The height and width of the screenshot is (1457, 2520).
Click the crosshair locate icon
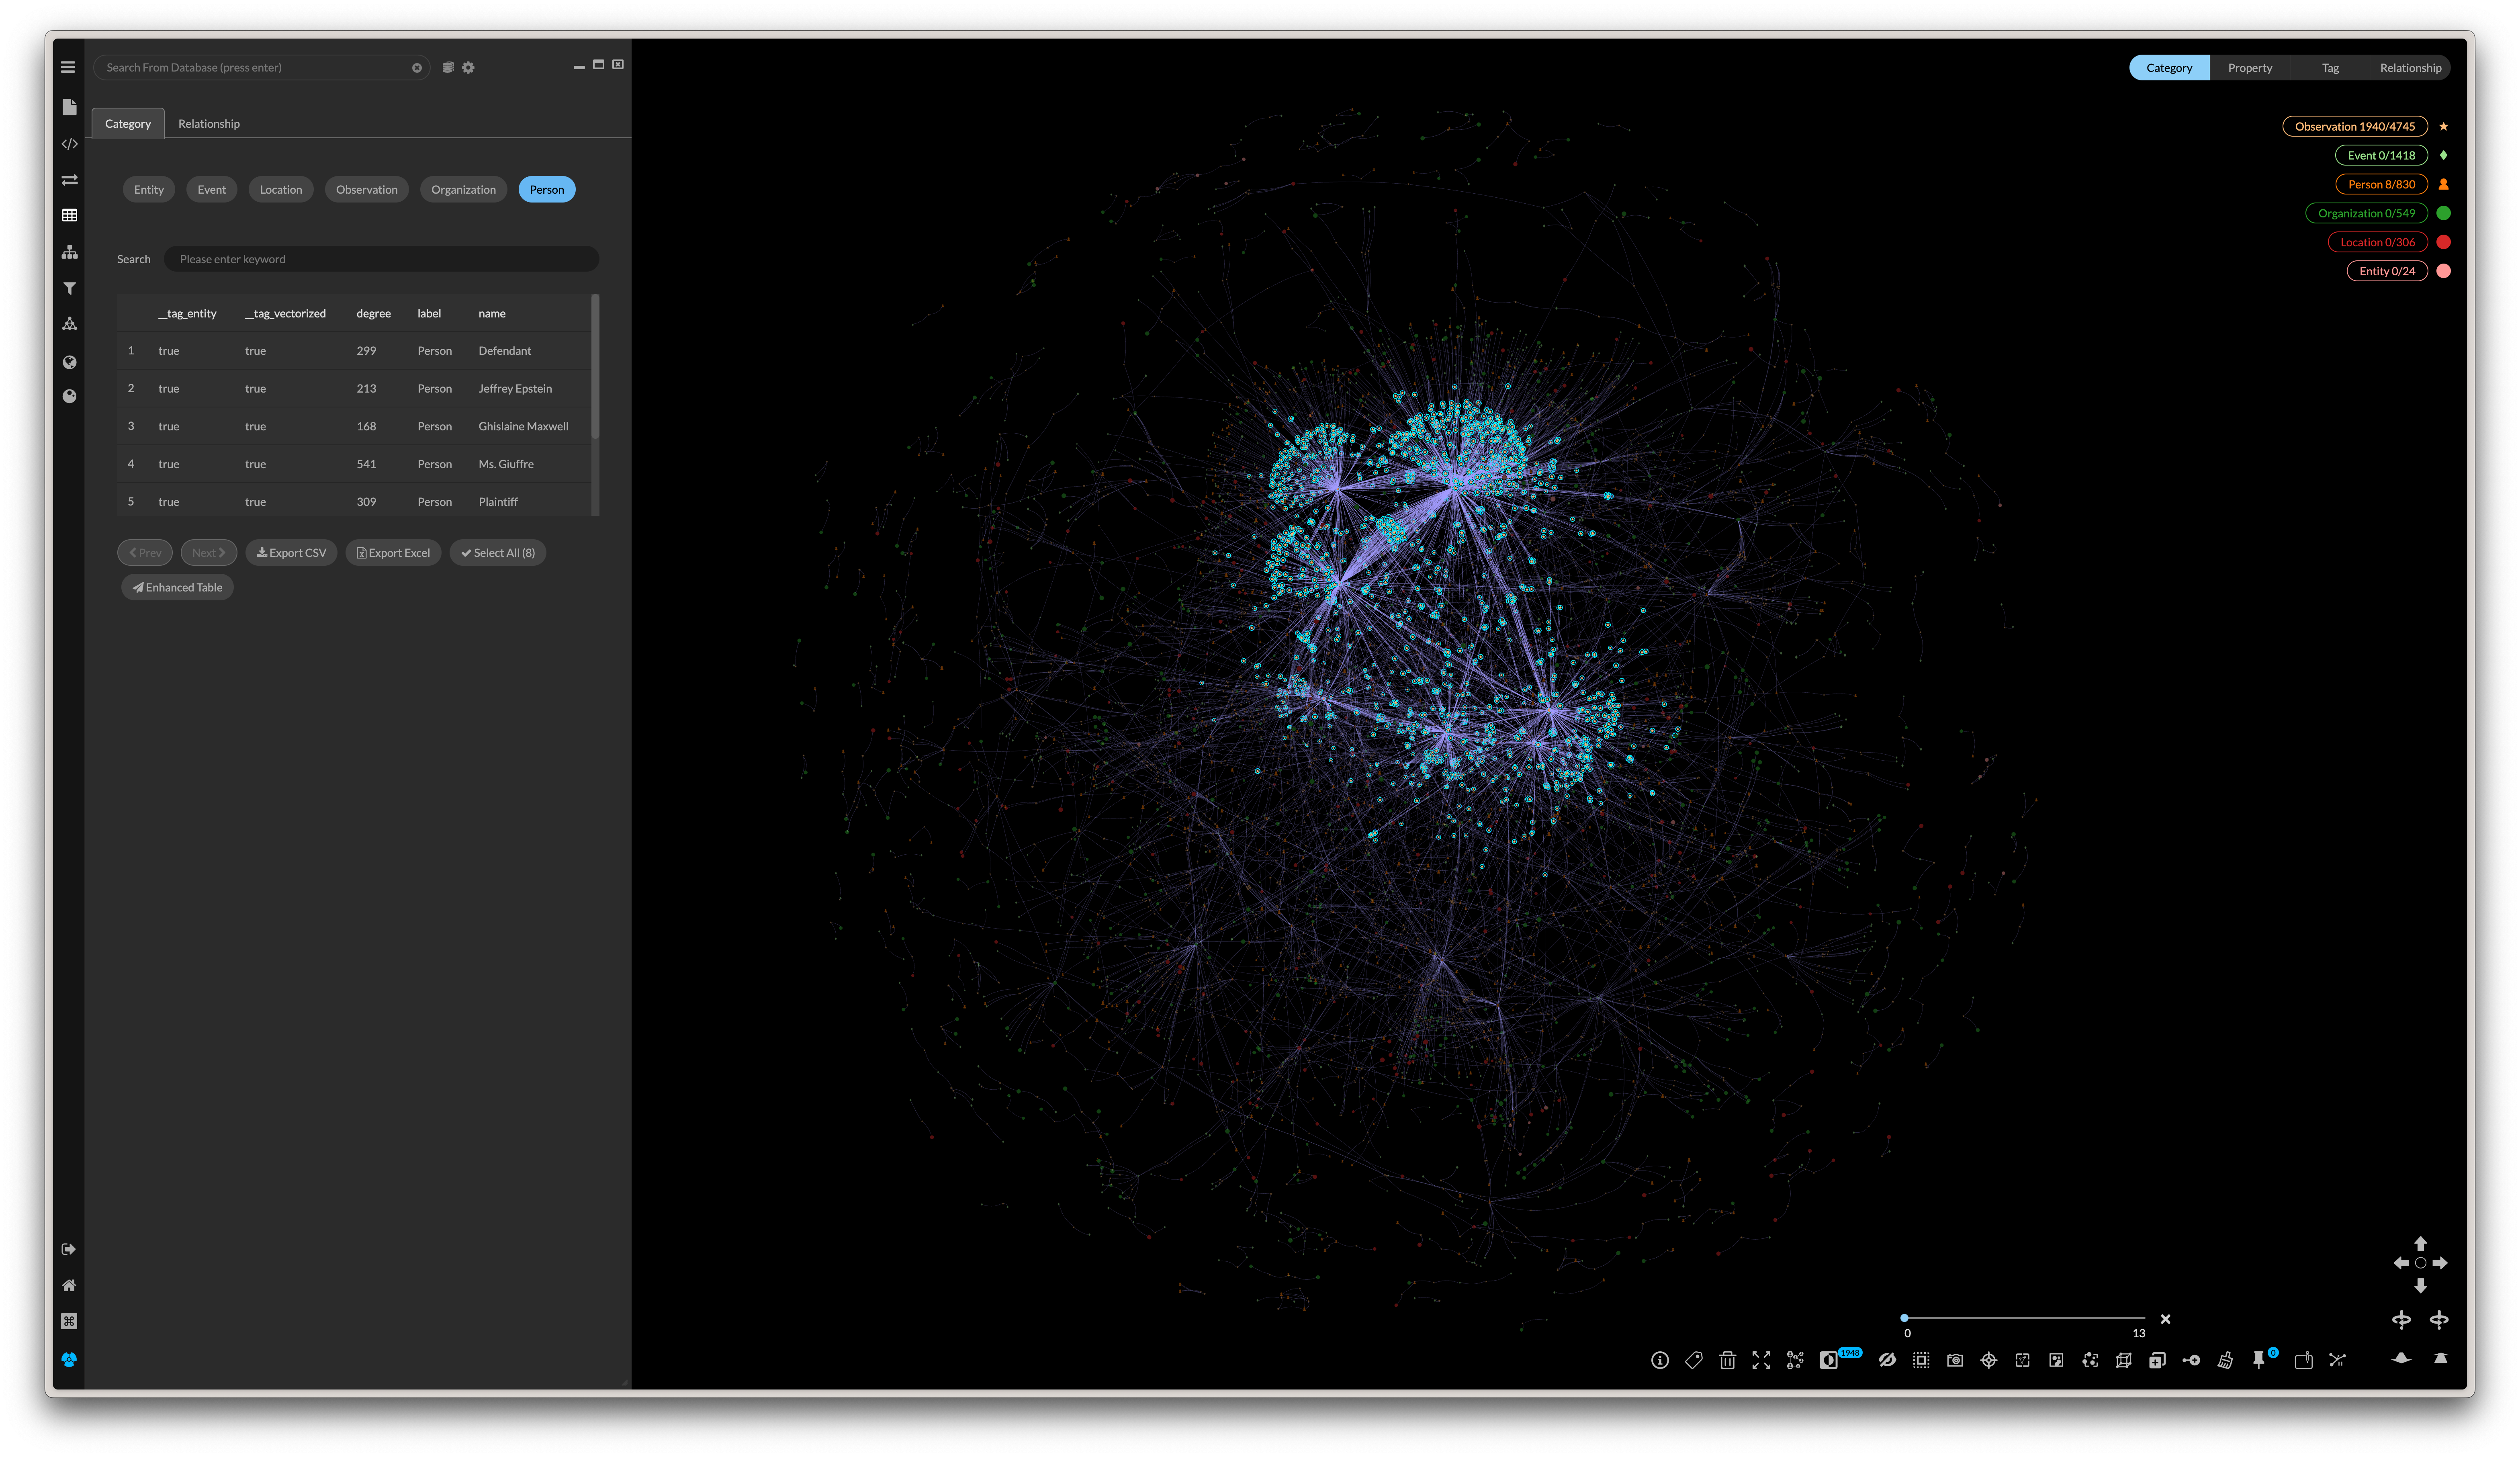tap(1989, 1360)
